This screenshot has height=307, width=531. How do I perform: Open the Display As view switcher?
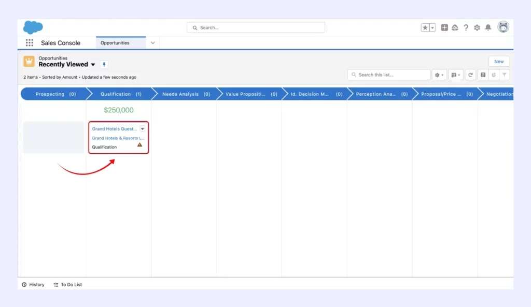pos(455,75)
